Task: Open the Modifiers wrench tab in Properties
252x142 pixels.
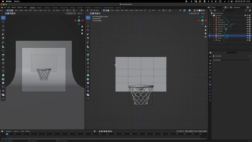Action: (x=210, y=84)
